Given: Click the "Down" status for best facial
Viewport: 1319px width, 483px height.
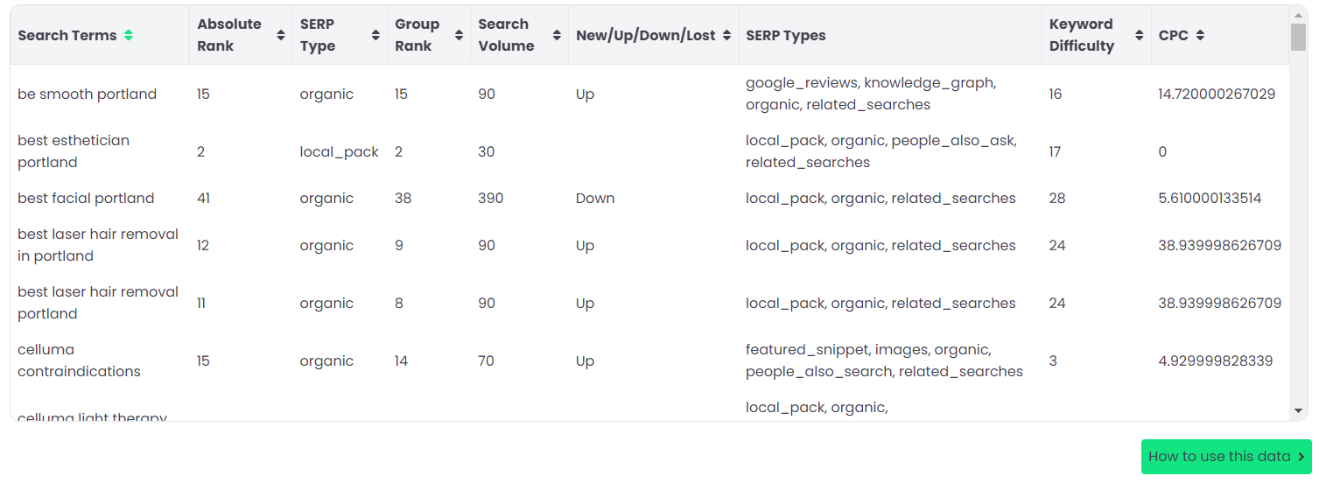Looking at the screenshot, I should (595, 199).
